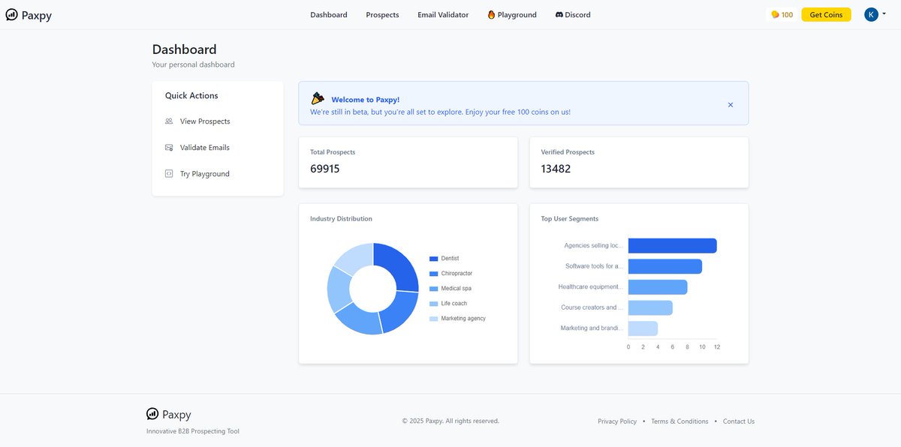
Task: Open the Playground nav item
Action: [x=512, y=15]
